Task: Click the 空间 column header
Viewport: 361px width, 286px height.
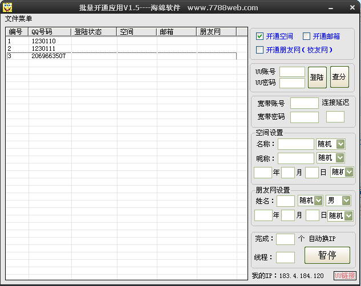Action: coord(137,32)
